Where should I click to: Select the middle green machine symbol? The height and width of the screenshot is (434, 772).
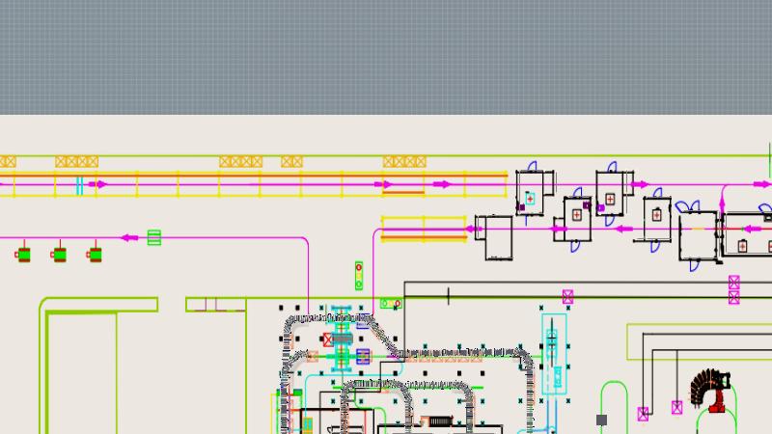click(x=60, y=255)
